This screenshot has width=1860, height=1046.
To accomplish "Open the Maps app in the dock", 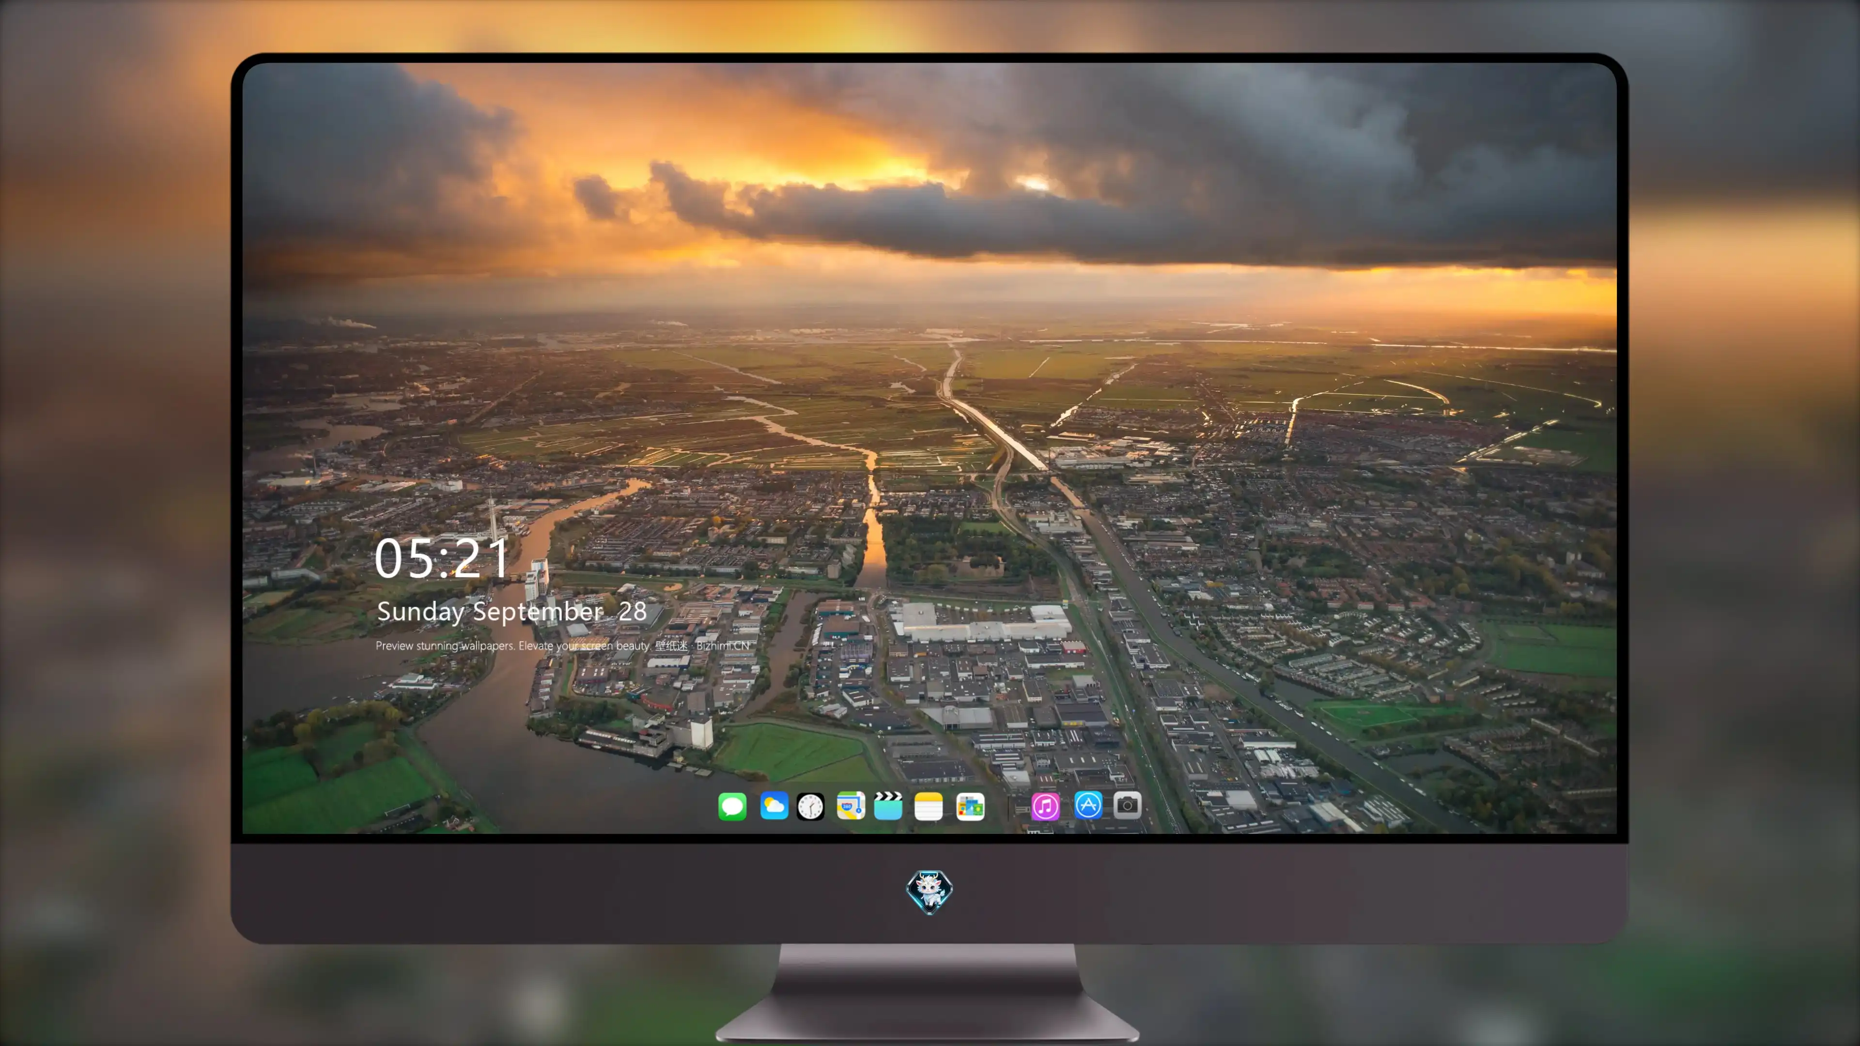I will [851, 806].
